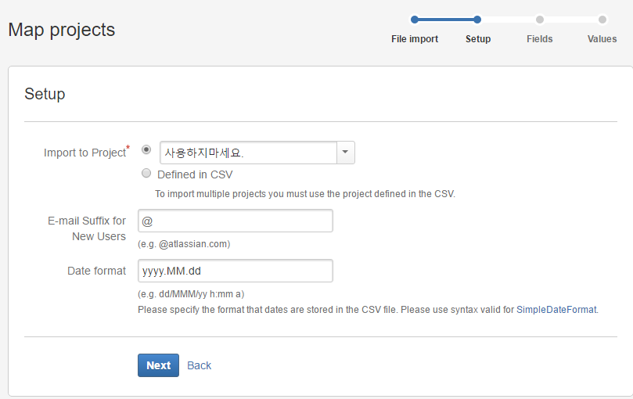Image resolution: width=633 pixels, height=399 pixels.
Task: Select the specific project radio button
Action: [x=146, y=149]
